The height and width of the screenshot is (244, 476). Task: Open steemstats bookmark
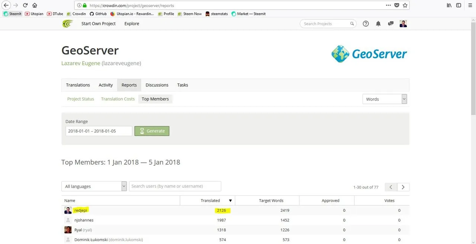[216, 14]
